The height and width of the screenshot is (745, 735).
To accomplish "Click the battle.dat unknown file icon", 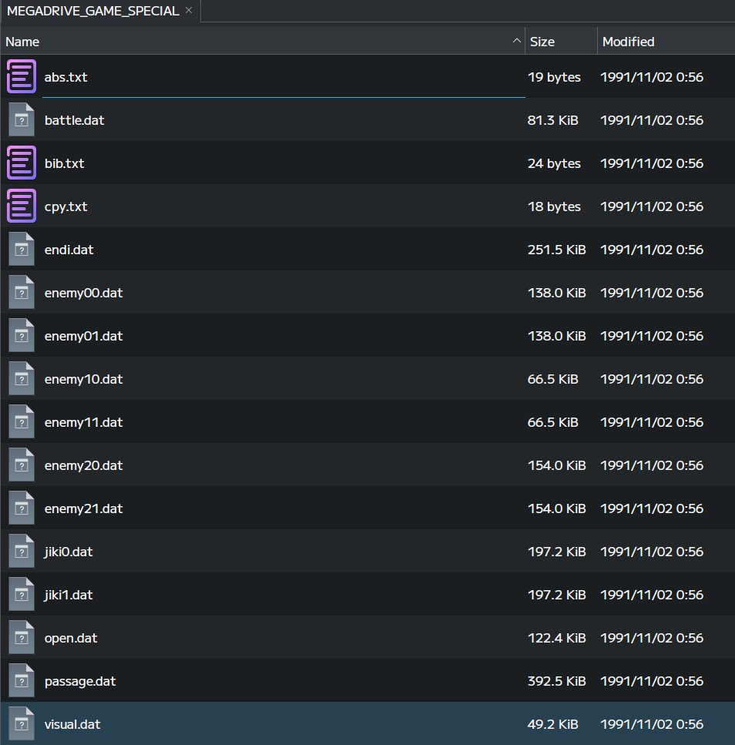I will pyautogui.click(x=22, y=119).
